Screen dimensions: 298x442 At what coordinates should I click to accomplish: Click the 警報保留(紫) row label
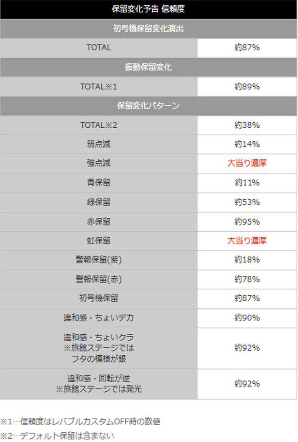(x=98, y=260)
